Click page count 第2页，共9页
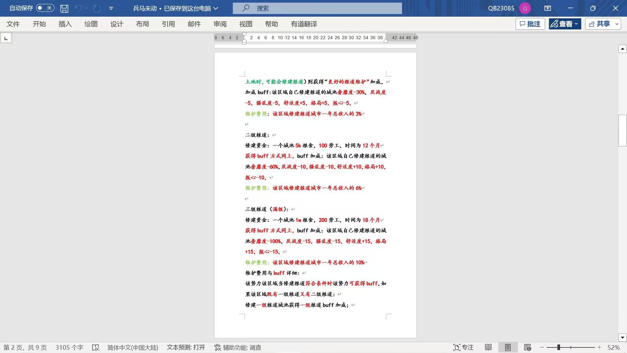This screenshot has width=627, height=353. 25,347
